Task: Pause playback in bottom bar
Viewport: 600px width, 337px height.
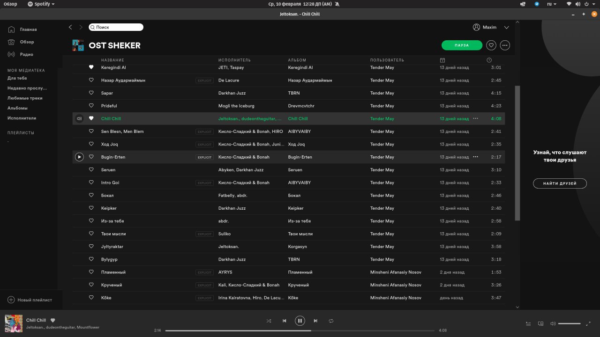Action: [300, 321]
